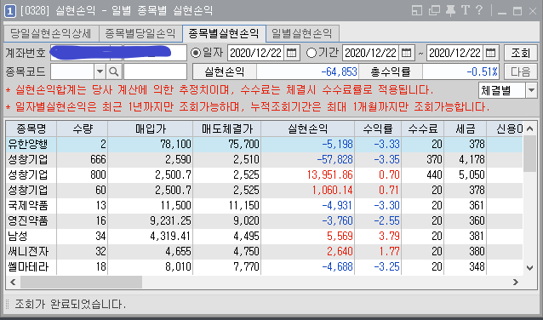Click the 실현손익 label button
The height and width of the screenshot is (320, 543).
tap(225, 71)
